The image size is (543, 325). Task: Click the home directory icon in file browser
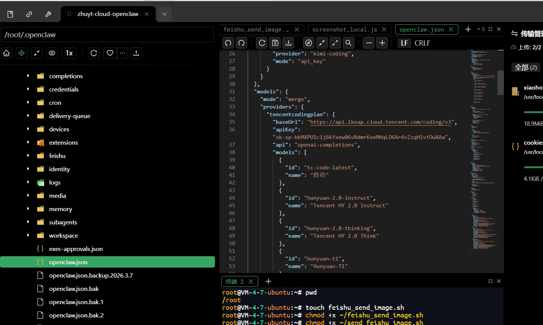tap(6, 53)
